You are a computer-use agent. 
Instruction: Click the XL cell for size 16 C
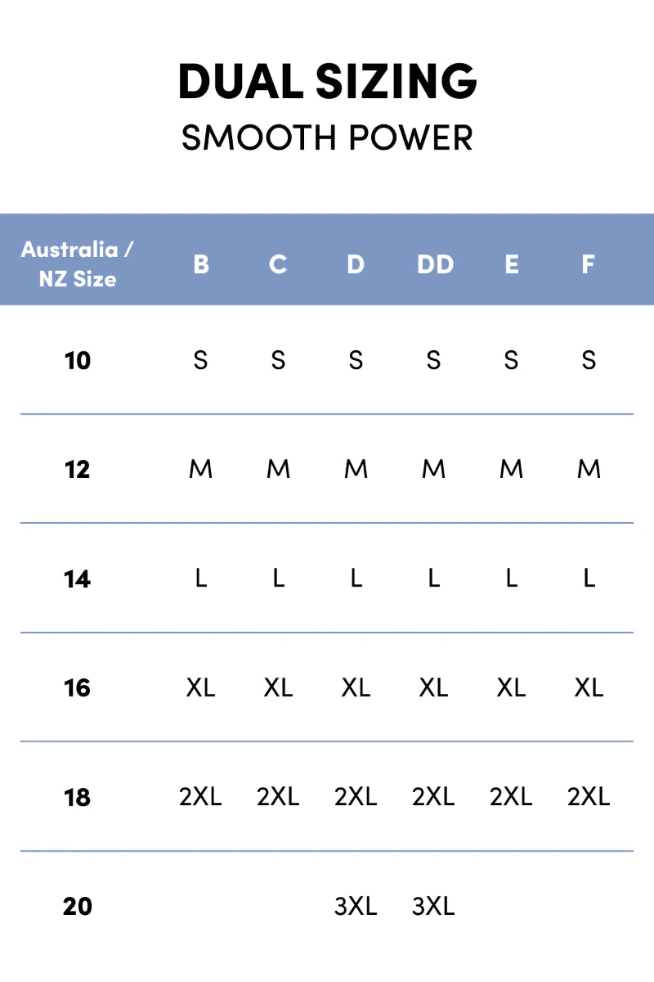[278, 687]
